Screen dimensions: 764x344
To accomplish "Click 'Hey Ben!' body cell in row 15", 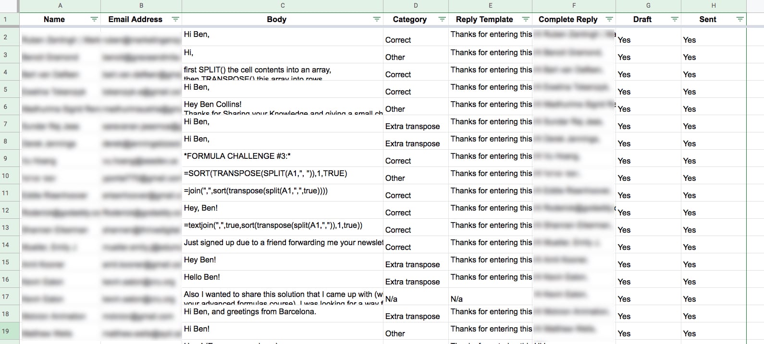I will 283,262.
